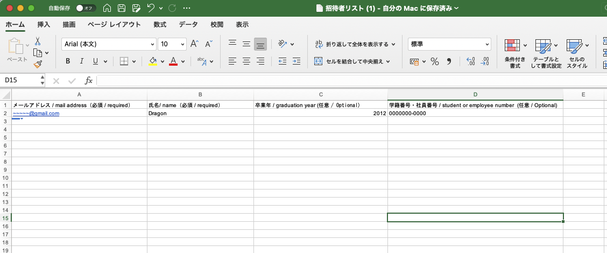
Task: Switch to the データ ribbon tab
Action: [188, 25]
